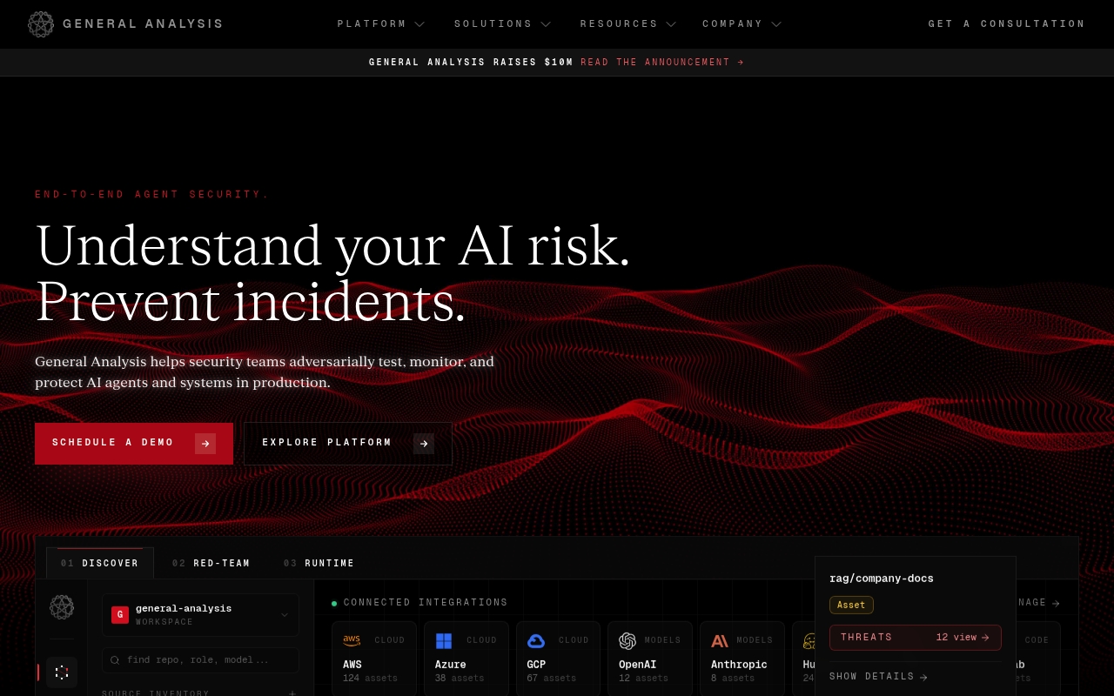Click the Anthropic logo icon
The height and width of the screenshot is (696, 1114).
click(x=720, y=641)
